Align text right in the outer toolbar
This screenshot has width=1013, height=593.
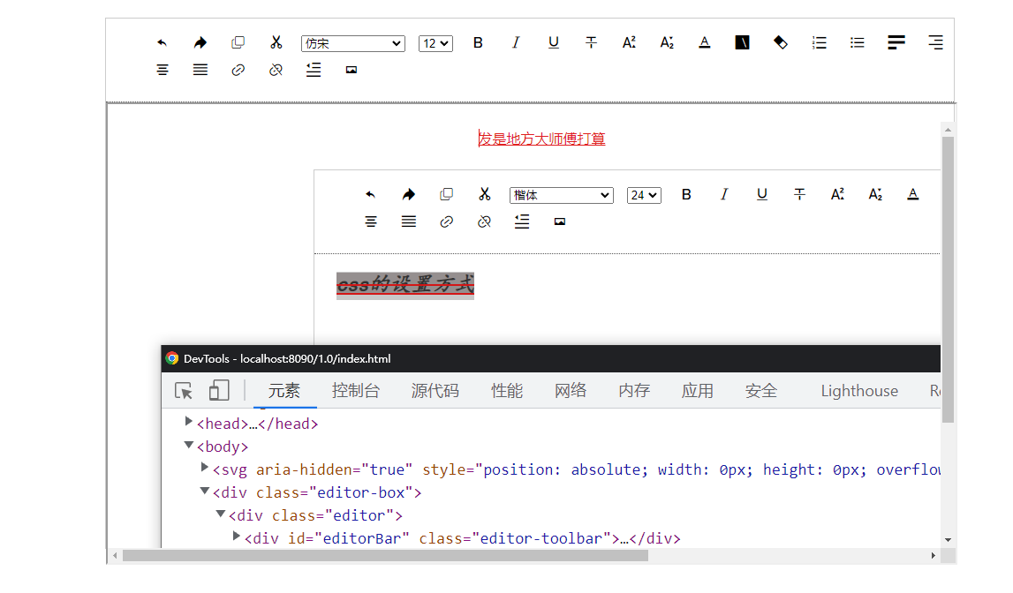pyautogui.click(x=935, y=42)
